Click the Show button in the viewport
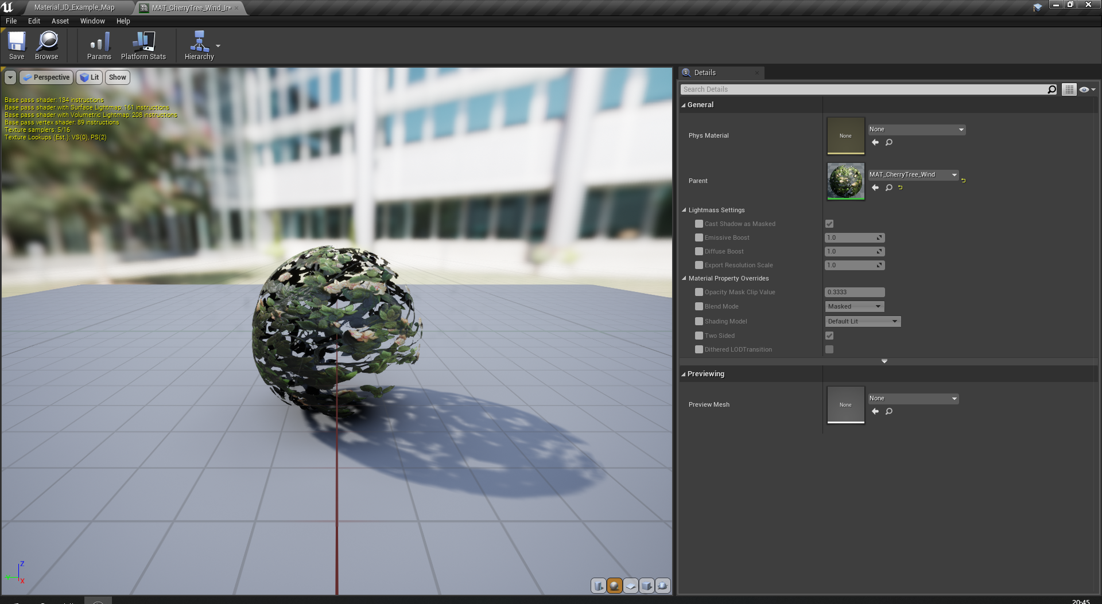Image resolution: width=1102 pixels, height=604 pixels. [x=117, y=77]
